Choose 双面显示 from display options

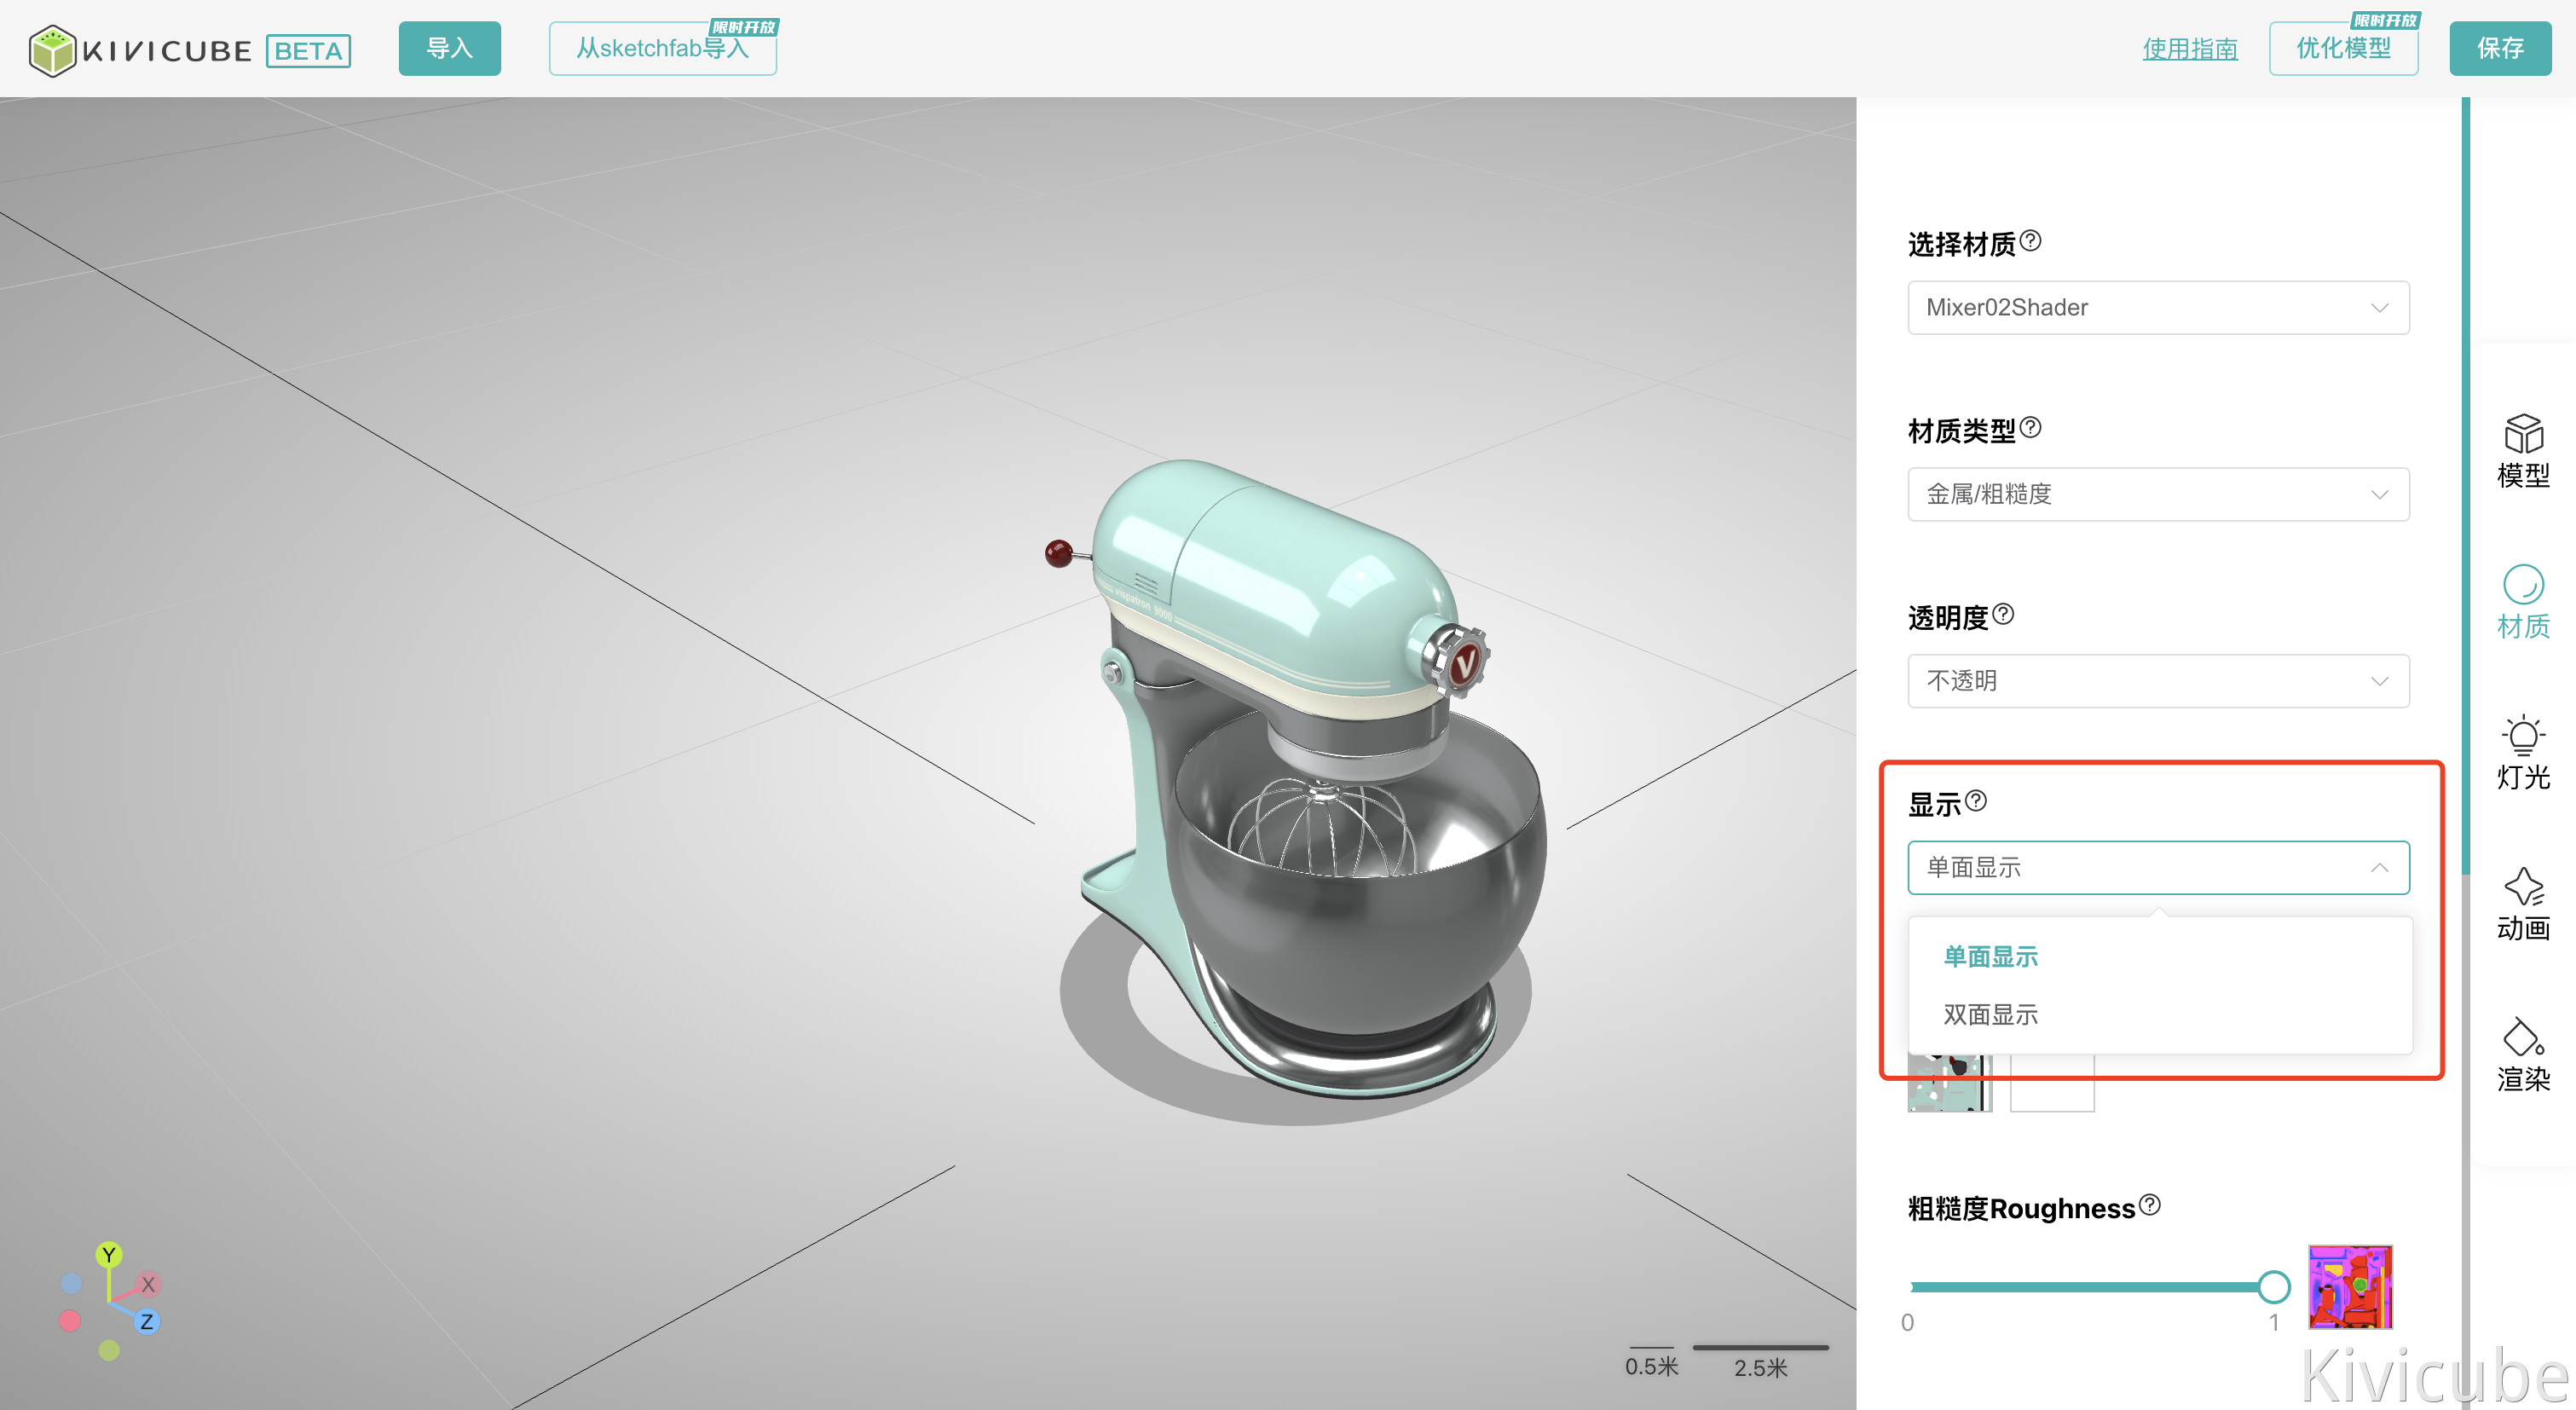pos(1990,1014)
